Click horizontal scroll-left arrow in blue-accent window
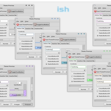Screen dimensions: 111x111 point(17,53)
